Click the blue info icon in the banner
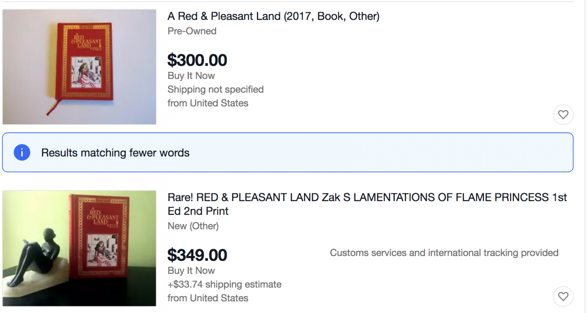This screenshot has width=588, height=313. pyautogui.click(x=22, y=152)
